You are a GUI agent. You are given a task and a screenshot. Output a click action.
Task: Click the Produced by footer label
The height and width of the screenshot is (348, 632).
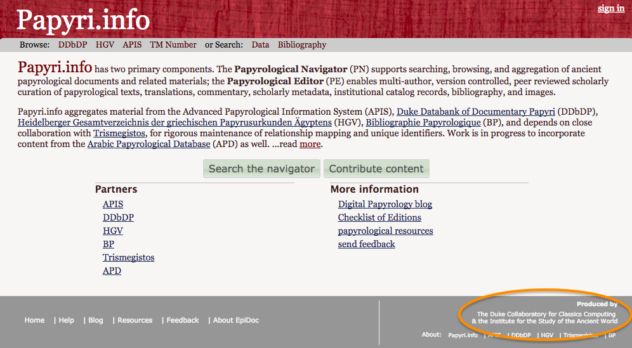click(597, 304)
